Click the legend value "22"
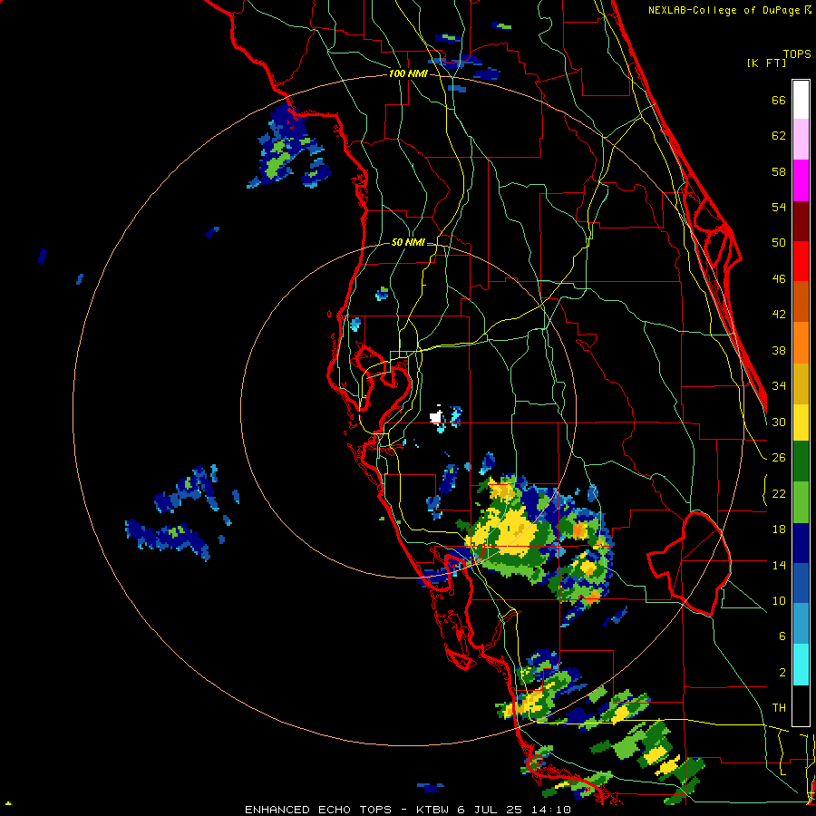Screen dimensions: 816x816 click(779, 494)
